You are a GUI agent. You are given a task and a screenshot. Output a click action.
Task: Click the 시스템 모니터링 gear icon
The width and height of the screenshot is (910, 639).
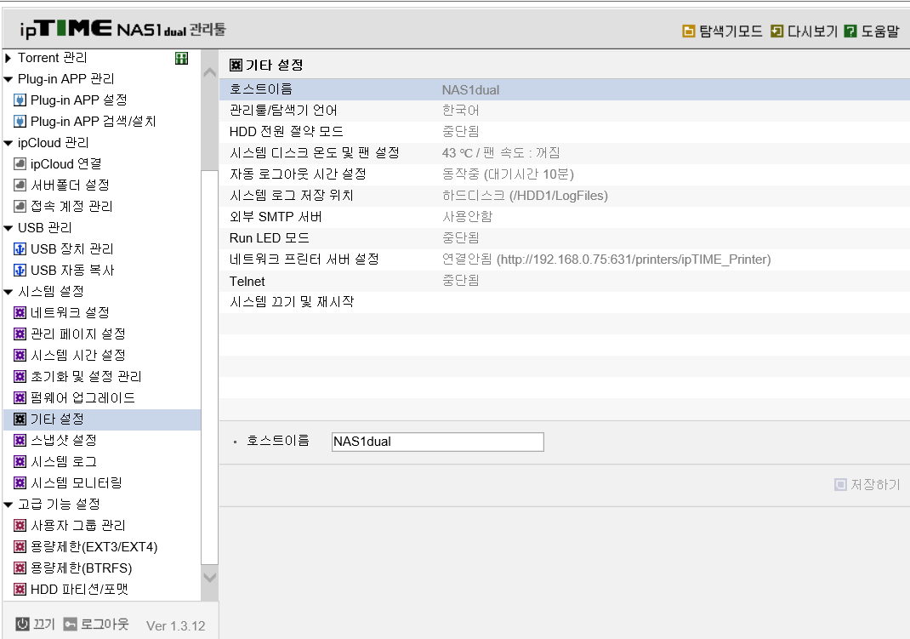click(20, 483)
